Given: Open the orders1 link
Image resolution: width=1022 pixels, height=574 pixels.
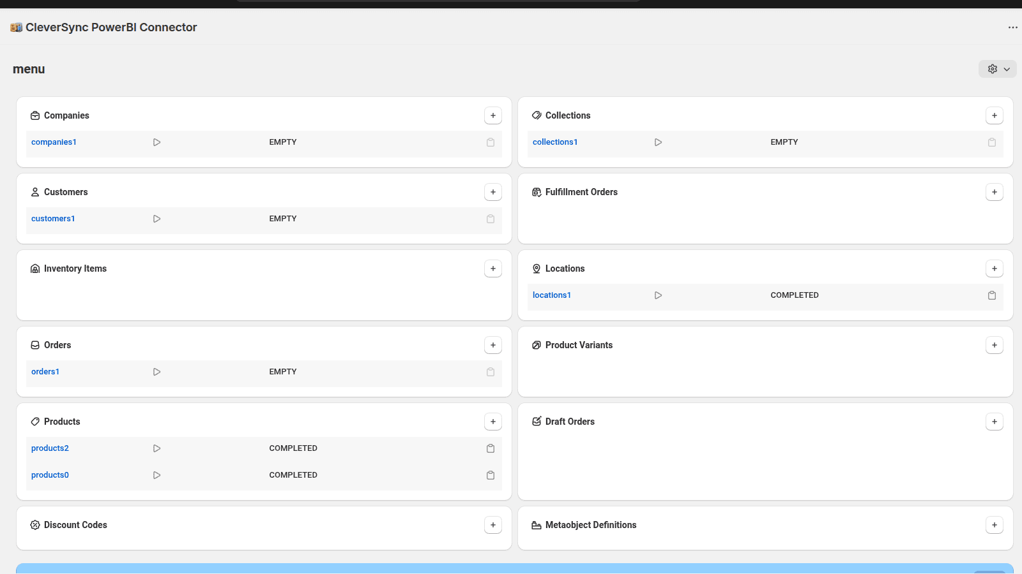Looking at the screenshot, I should pyautogui.click(x=45, y=372).
